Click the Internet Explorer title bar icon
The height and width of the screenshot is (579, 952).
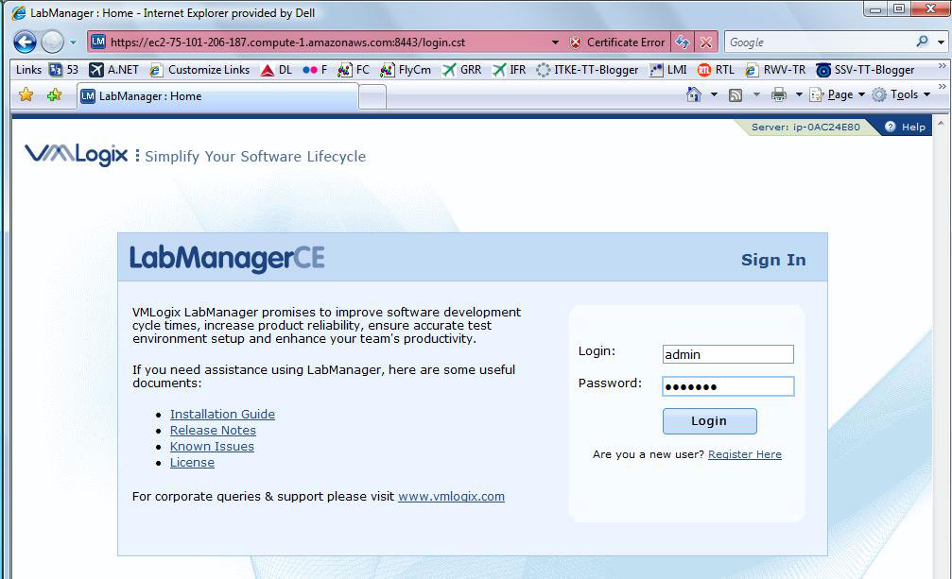click(19, 12)
